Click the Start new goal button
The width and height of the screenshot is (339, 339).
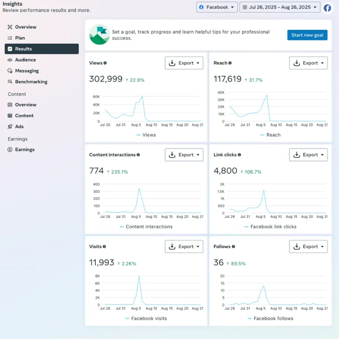pyautogui.click(x=307, y=35)
